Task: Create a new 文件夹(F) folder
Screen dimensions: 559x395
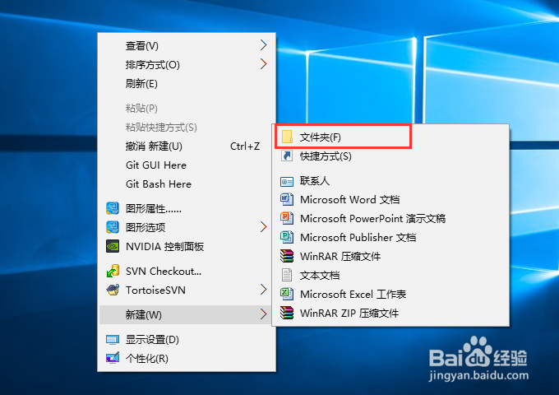Action: pos(390,137)
